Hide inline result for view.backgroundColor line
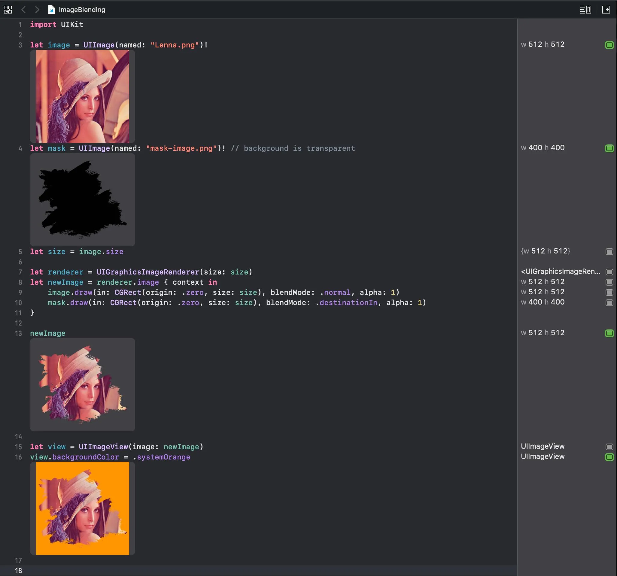The height and width of the screenshot is (576, 617). (x=609, y=457)
